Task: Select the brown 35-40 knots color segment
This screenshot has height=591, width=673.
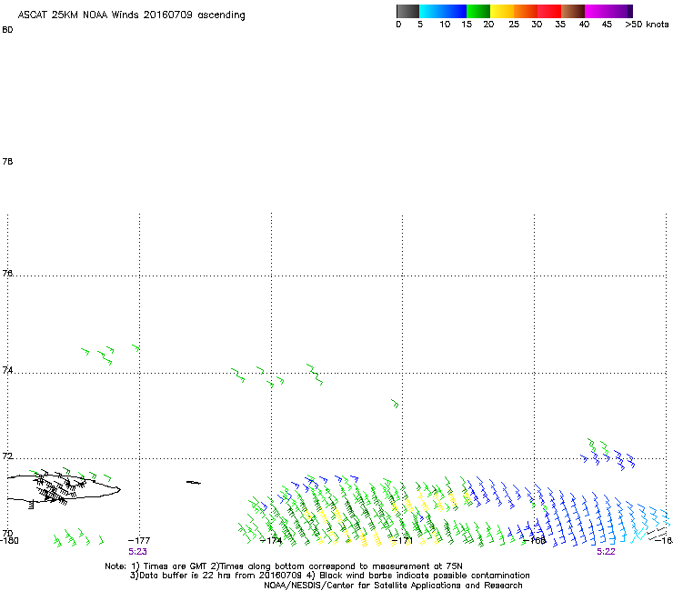Action: (x=573, y=11)
